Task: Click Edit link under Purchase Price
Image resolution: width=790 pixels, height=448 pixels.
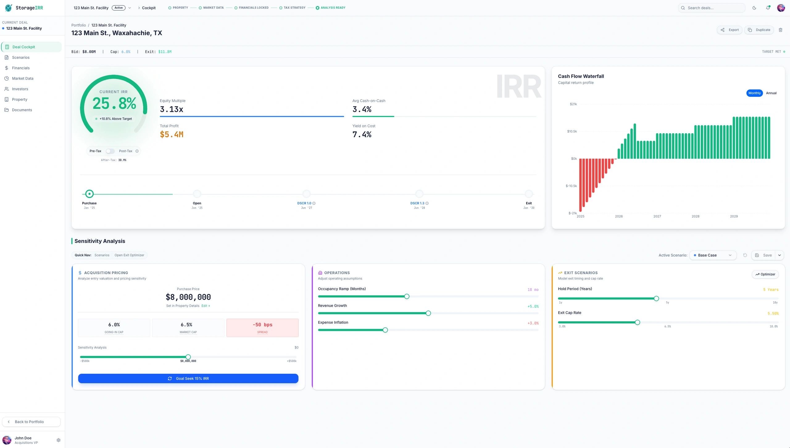Action: [x=206, y=306]
